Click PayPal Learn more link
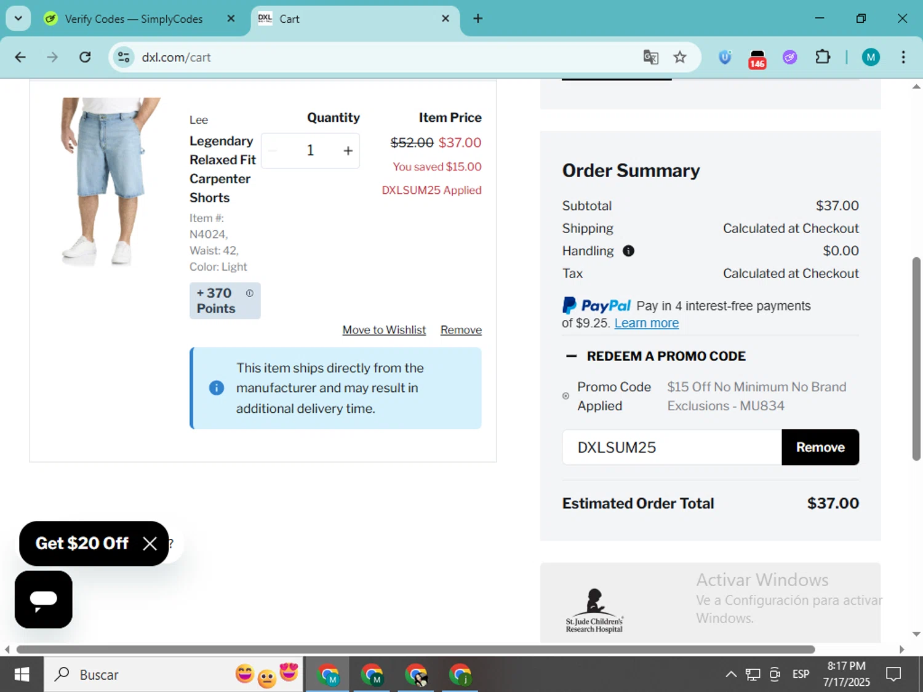The width and height of the screenshot is (923, 692). pyautogui.click(x=646, y=324)
